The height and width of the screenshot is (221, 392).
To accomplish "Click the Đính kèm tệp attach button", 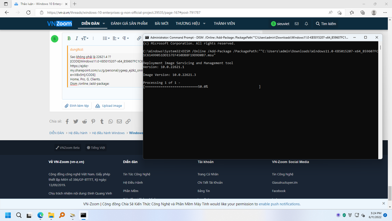I will (x=77, y=106).
